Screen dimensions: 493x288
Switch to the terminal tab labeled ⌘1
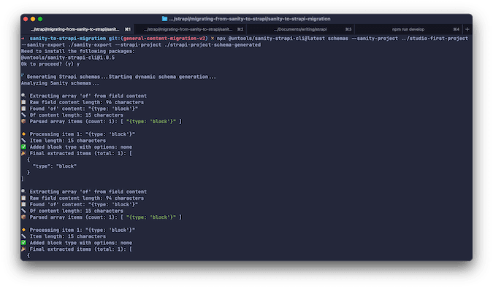77,29
